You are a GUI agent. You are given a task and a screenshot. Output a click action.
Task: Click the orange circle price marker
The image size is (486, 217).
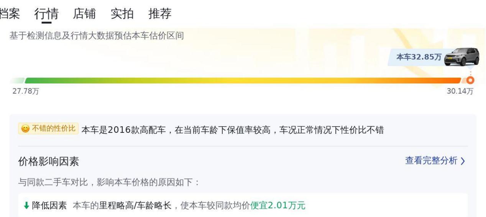click(471, 80)
